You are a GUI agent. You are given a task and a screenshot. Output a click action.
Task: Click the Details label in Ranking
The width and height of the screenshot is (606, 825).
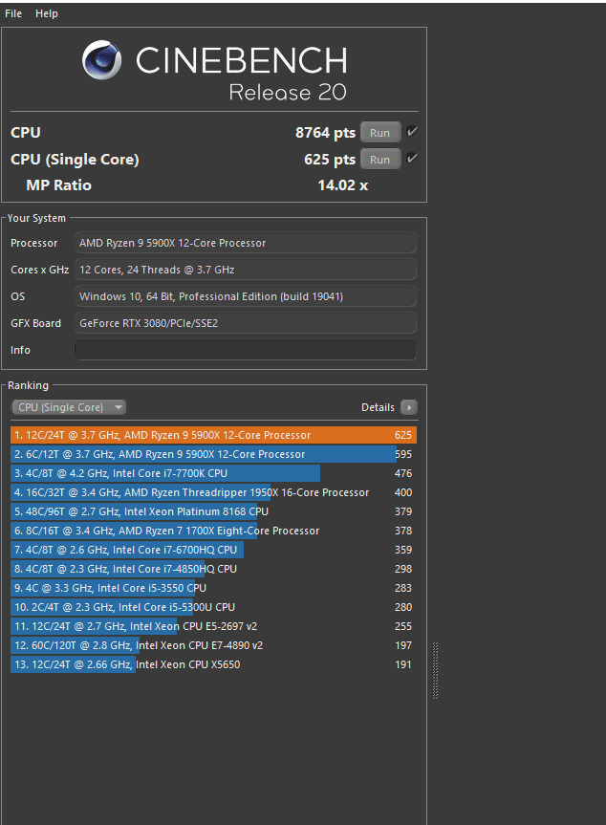click(378, 407)
